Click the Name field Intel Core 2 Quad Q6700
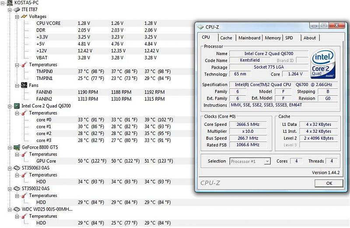The image size is (350, 228). pos(269,53)
